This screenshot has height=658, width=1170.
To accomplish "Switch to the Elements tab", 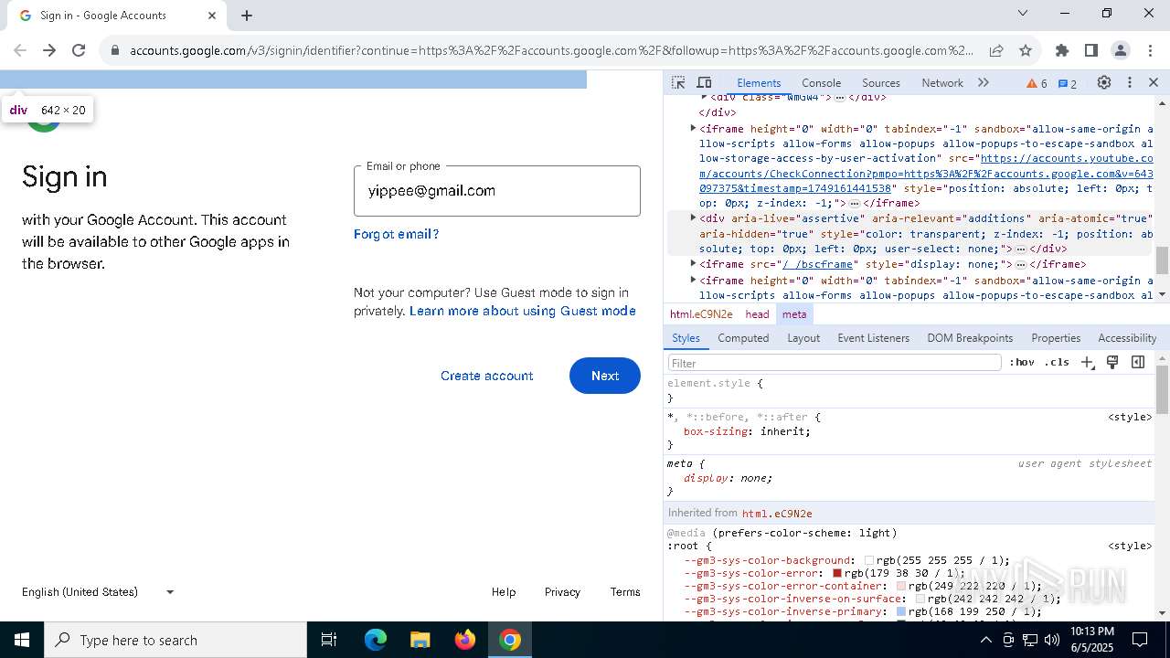I will coord(759,82).
